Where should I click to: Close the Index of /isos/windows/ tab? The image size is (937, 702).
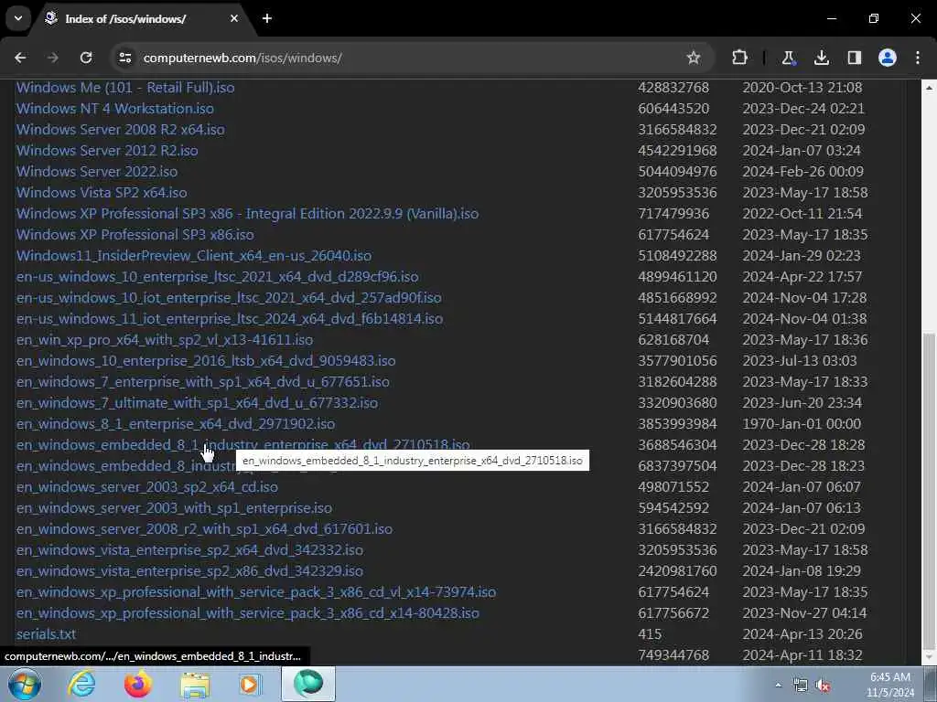[234, 18]
